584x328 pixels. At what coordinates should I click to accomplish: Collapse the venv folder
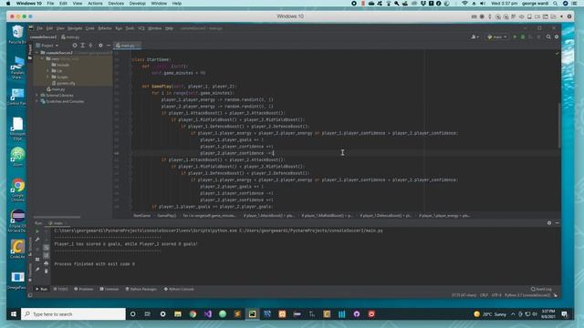coord(43,58)
